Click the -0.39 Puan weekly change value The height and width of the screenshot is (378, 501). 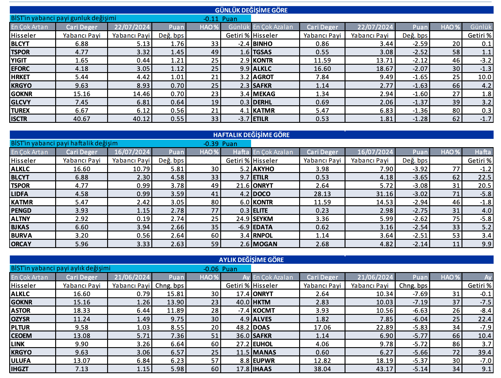(220, 144)
